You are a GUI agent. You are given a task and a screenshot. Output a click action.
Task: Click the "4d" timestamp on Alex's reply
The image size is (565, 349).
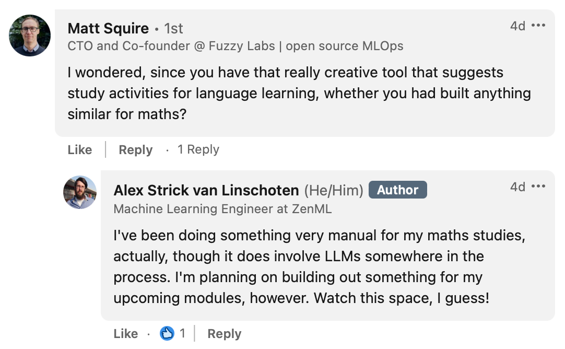tap(517, 187)
